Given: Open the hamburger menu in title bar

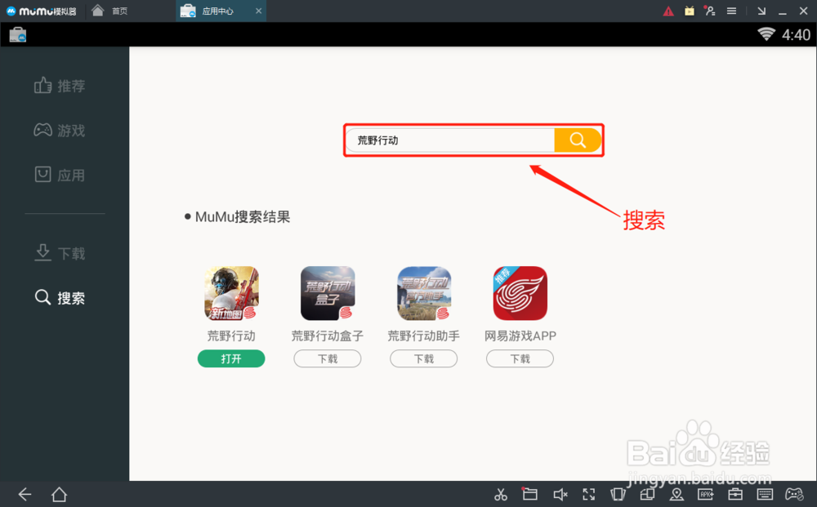Looking at the screenshot, I should (x=731, y=11).
